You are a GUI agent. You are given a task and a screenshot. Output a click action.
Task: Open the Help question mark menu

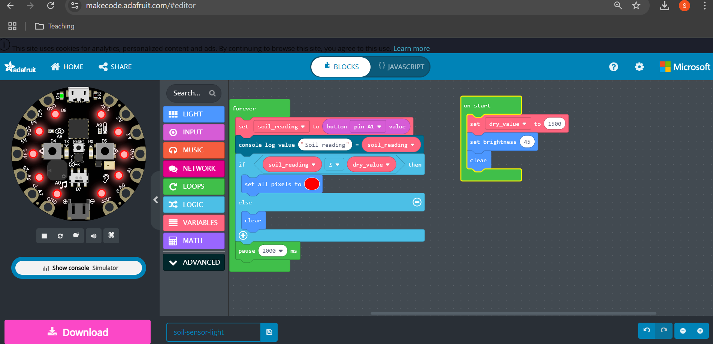tap(613, 67)
